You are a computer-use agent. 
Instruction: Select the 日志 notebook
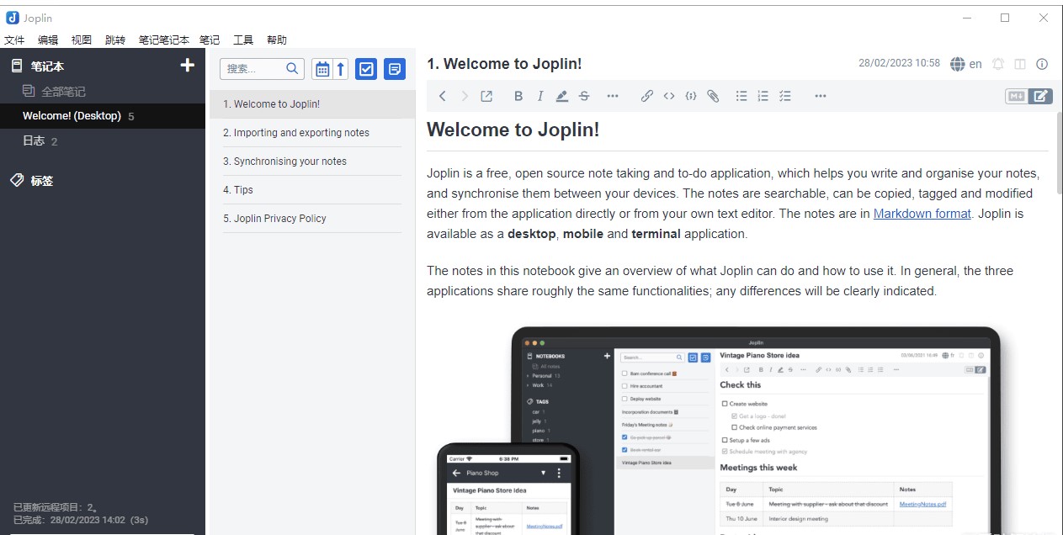[x=103, y=141]
